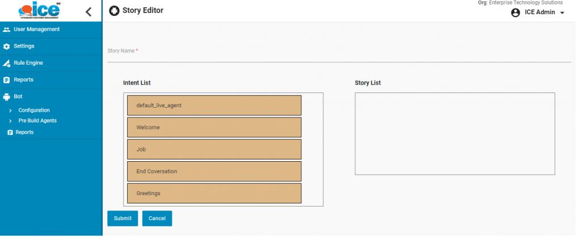Click the User Management people icon
Viewport: 581px width, 240px height.
click(x=7, y=30)
